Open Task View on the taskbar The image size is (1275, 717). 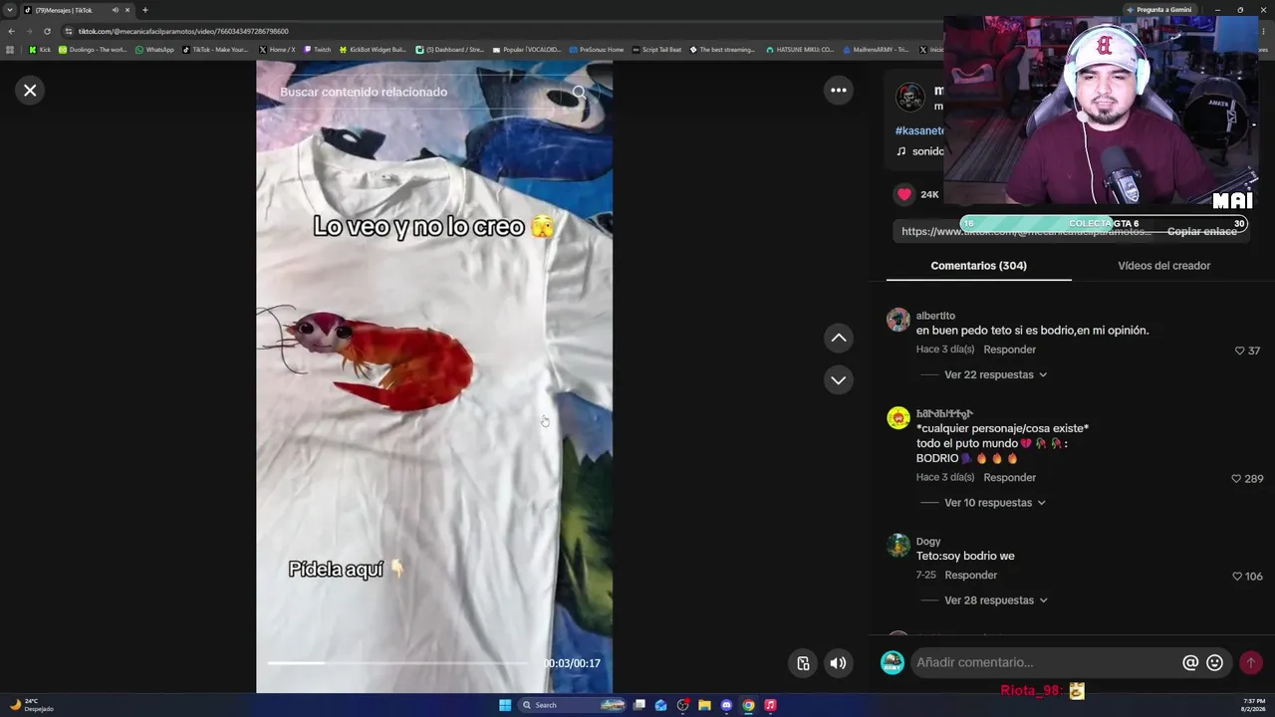639,705
